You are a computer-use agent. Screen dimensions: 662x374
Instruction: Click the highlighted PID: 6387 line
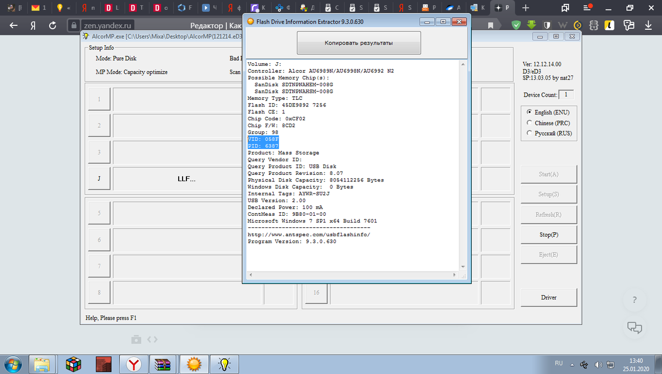tap(263, 146)
